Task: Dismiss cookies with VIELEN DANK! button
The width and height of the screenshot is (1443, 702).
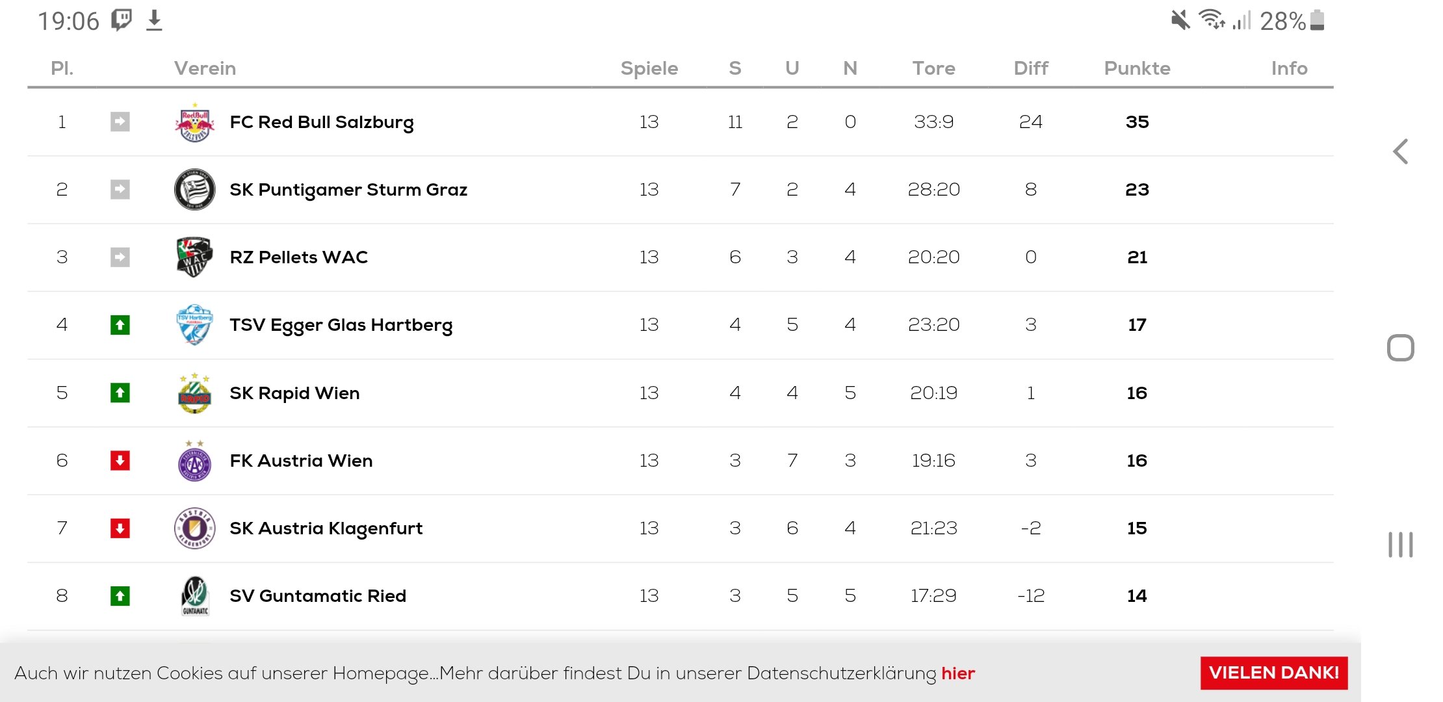Action: tap(1274, 673)
